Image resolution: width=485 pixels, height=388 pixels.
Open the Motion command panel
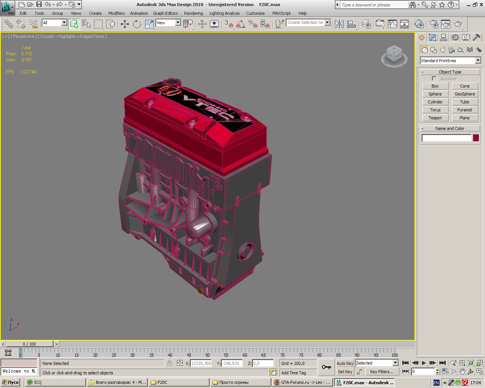455,38
